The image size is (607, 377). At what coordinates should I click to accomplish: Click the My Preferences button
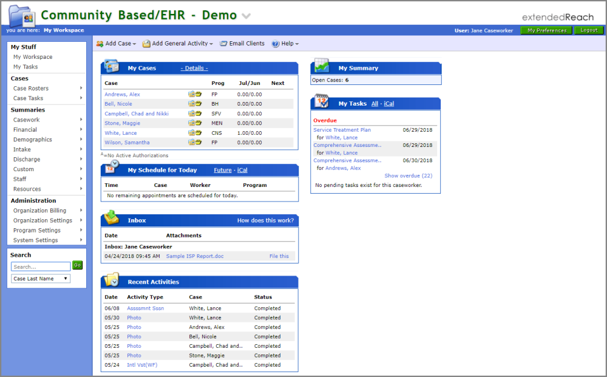coord(547,30)
